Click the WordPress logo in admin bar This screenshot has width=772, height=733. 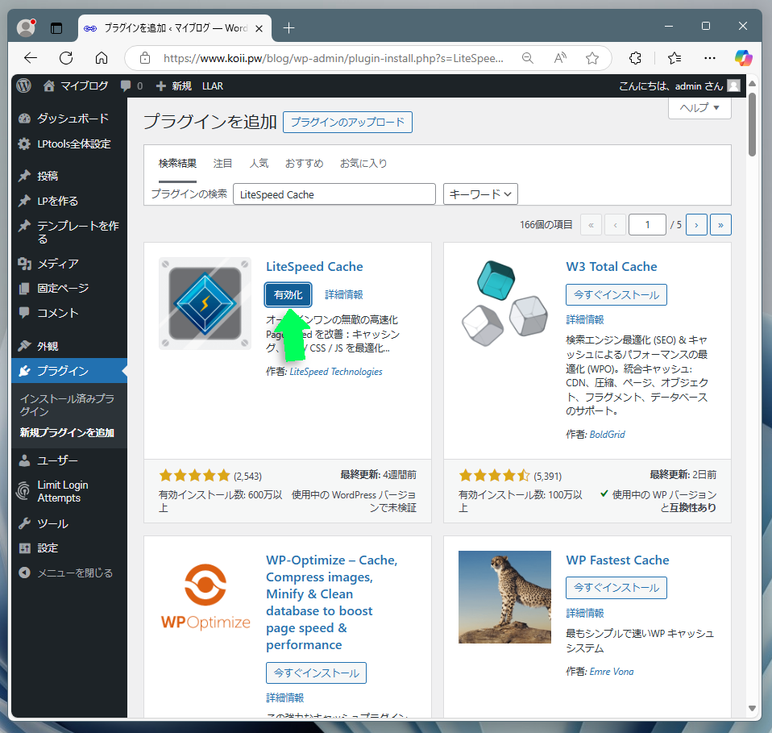[x=23, y=85]
